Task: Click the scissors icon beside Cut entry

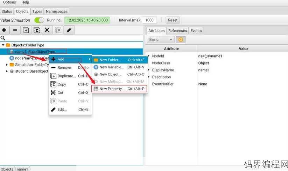Action: (x=53, y=92)
